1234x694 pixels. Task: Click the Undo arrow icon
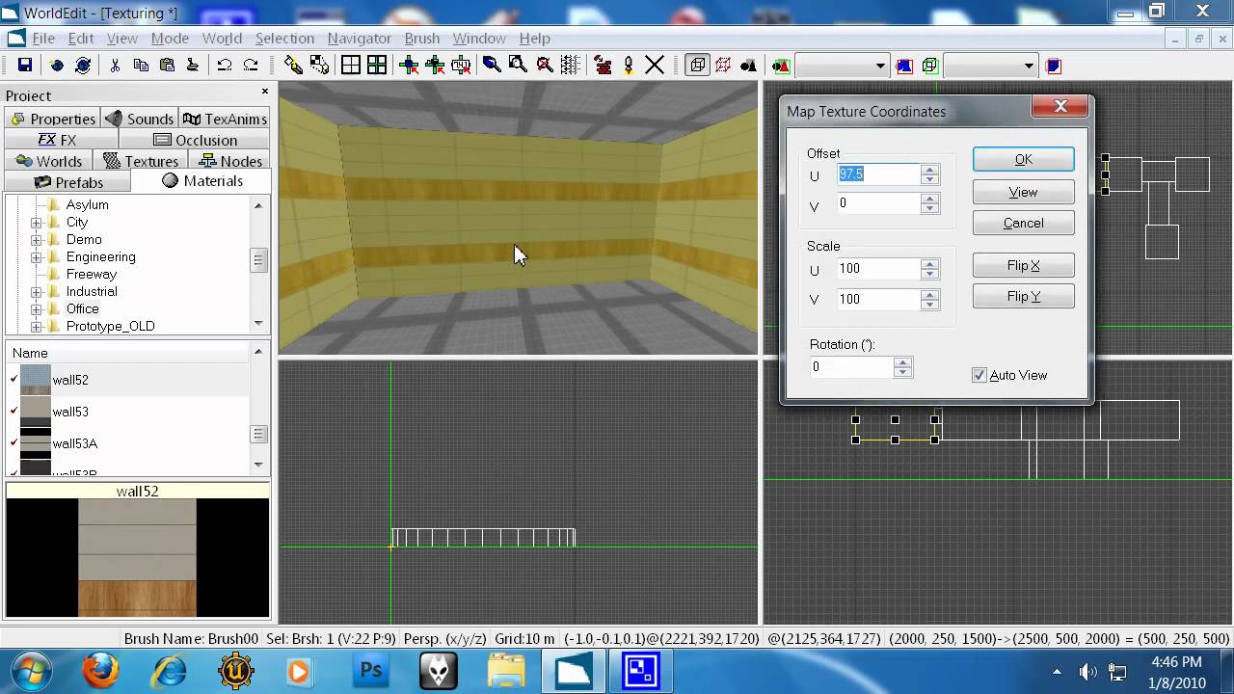tap(225, 66)
